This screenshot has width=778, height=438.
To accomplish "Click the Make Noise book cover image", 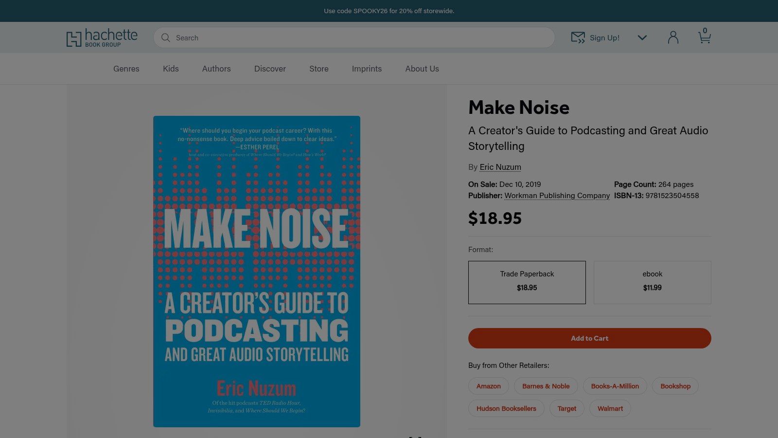I will point(257,272).
